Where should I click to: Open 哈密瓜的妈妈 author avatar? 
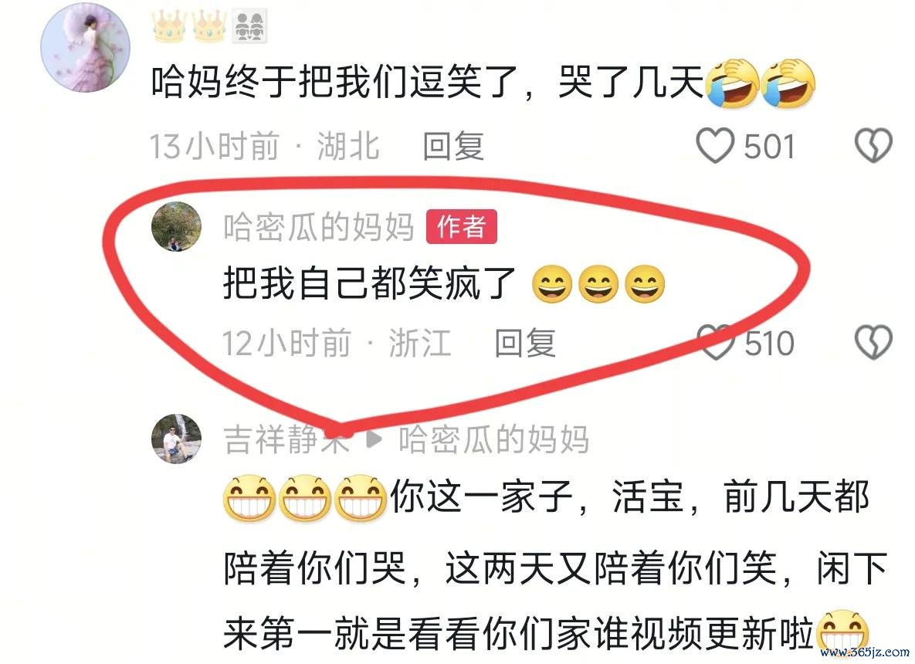176,226
